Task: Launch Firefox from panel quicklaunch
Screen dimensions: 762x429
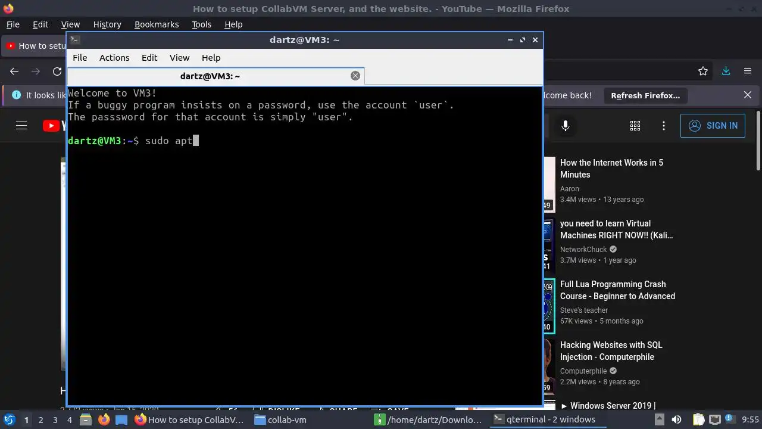Action: tap(104, 420)
